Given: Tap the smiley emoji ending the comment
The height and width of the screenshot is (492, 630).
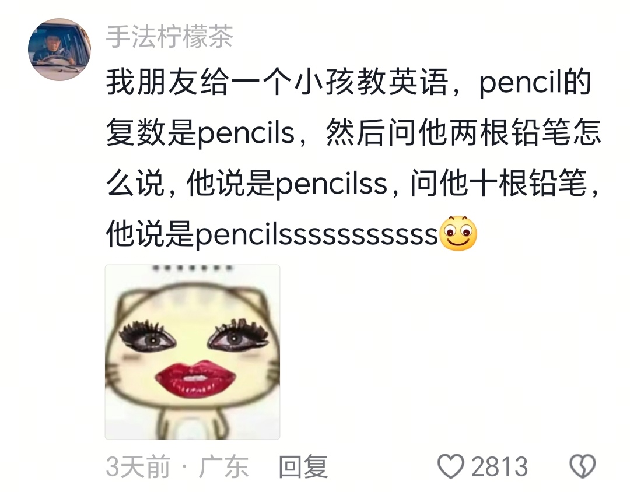Looking at the screenshot, I should click(459, 233).
